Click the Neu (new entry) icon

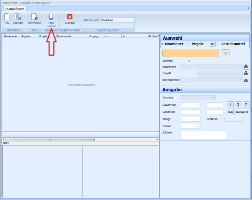(x=7, y=17)
